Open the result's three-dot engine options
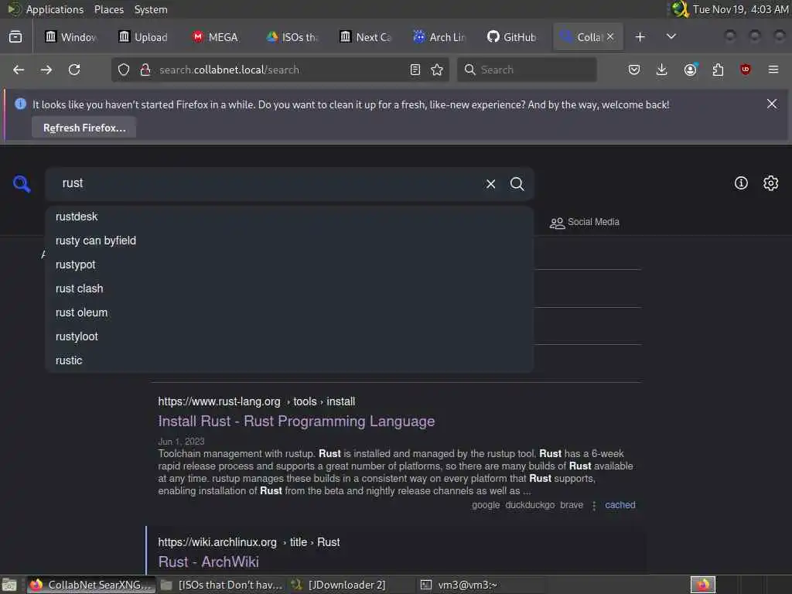 pyautogui.click(x=594, y=505)
